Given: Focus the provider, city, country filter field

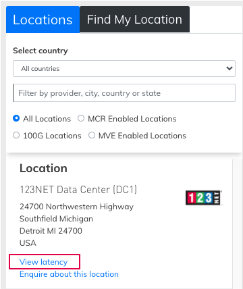Looking at the screenshot, I should coord(124,93).
